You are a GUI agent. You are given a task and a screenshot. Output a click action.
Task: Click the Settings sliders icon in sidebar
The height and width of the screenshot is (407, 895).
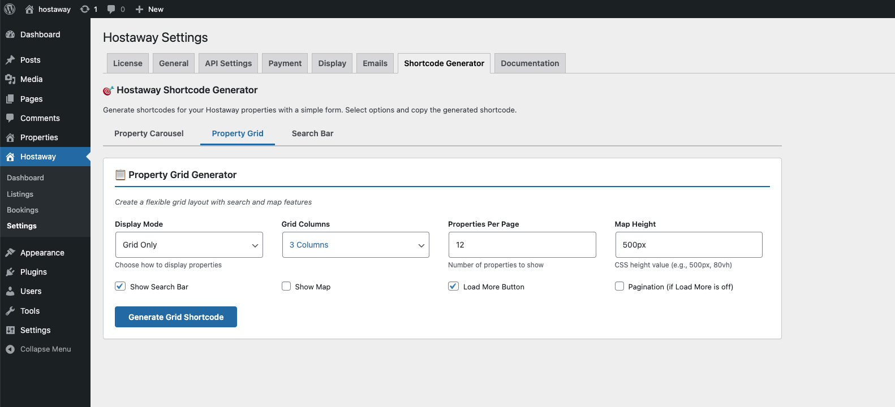coord(10,330)
